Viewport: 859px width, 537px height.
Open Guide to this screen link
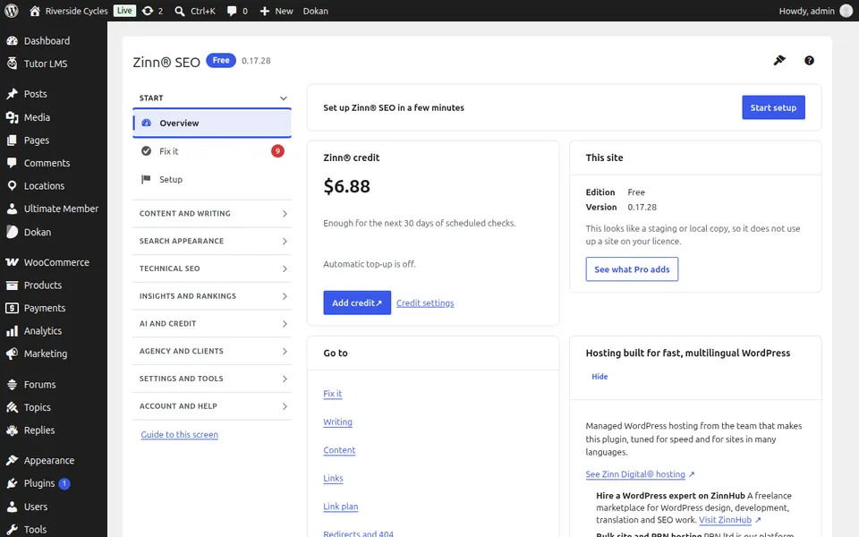pos(179,435)
